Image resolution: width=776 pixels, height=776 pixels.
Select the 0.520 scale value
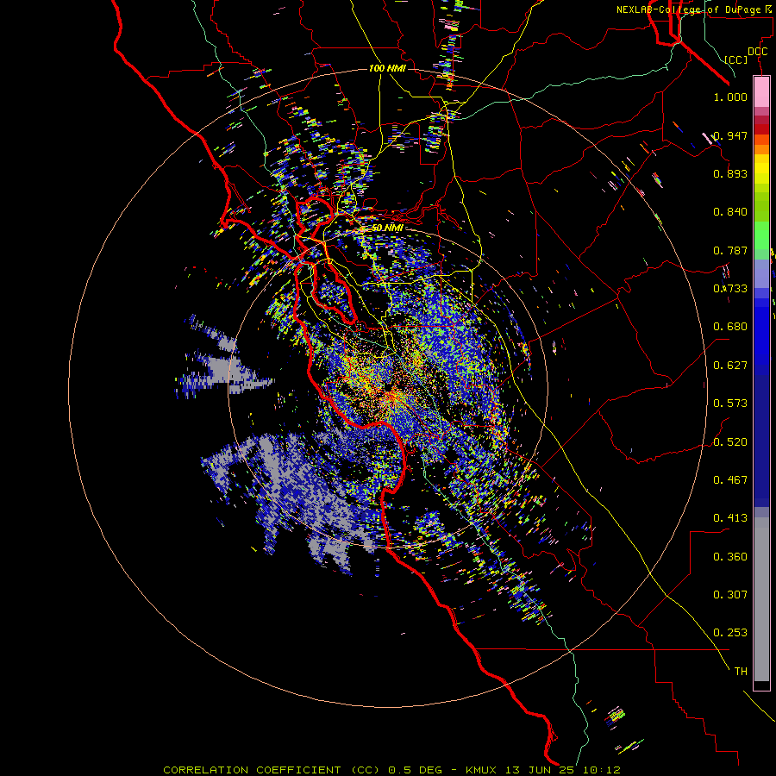coord(730,442)
